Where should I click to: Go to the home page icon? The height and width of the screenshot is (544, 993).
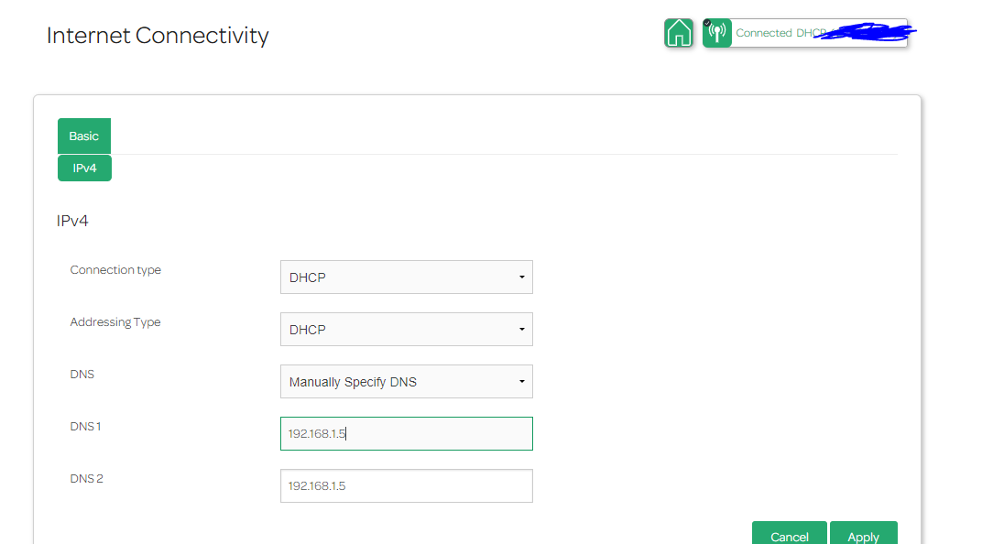coord(678,33)
